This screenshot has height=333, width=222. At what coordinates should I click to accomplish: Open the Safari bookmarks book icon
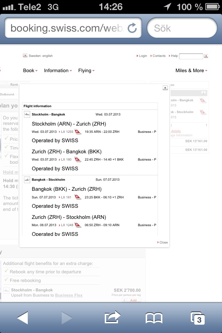[x=154, y=317]
